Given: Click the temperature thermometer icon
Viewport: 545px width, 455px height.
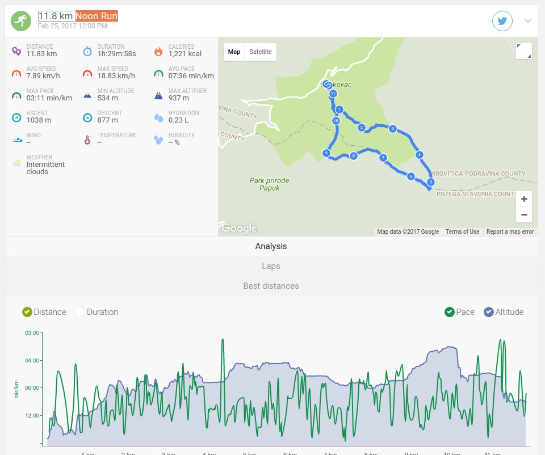Looking at the screenshot, I should pyautogui.click(x=87, y=140).
